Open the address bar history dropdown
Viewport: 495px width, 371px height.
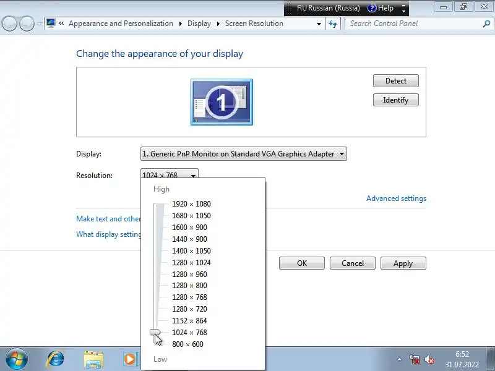tap(319, 23)
